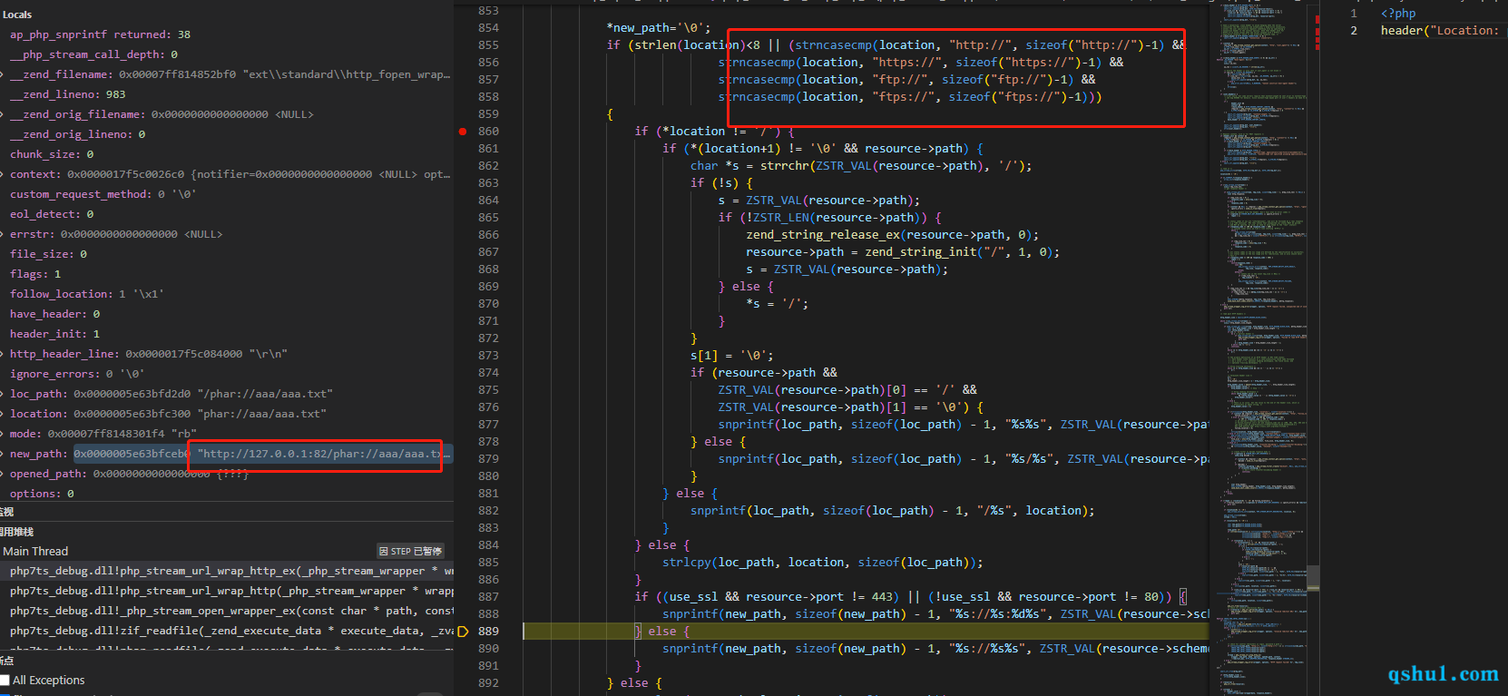The width and height of the screenshot is (1508, 696).
Task: Select the 'ignore_errors: 0' variable row
Action: pos(227,374)
